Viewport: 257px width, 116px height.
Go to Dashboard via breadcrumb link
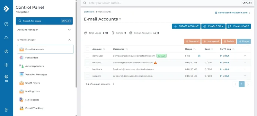pyautogui.click(x=89, y=12)
